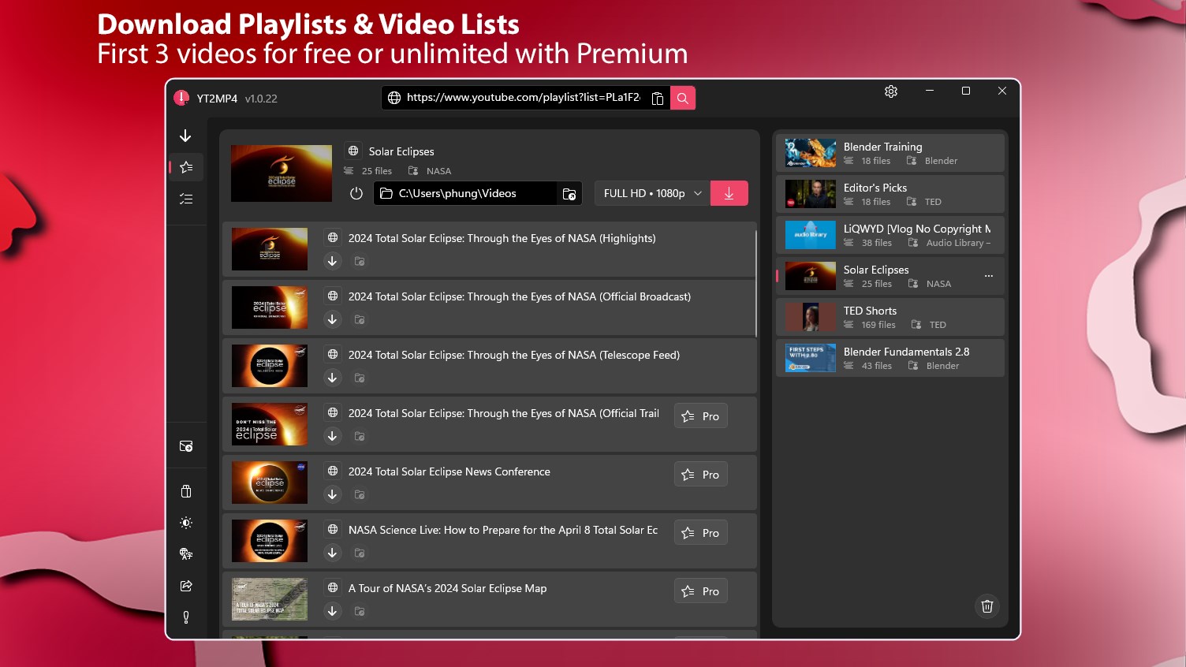This screenshot has height=667, width=1186.
Task: Click Pro button on NASA Science Live row
Action: pos(701,533)
